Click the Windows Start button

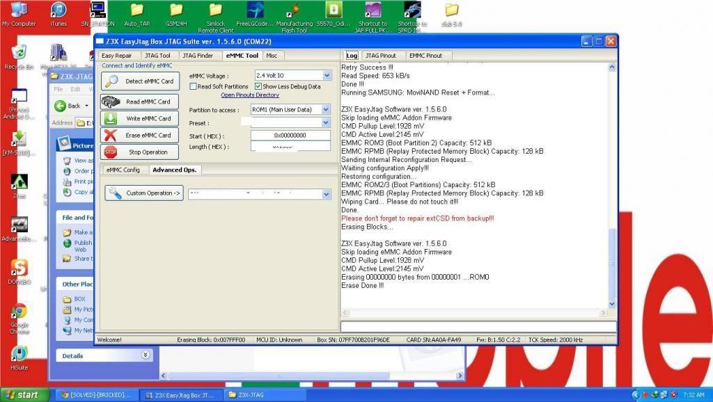(x=24, y=395)
